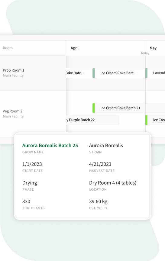This screenshot has height=261, width=165.
Task: Select the Ice Cream Cake Batch 21 bar
Action: tap(128, 108)
